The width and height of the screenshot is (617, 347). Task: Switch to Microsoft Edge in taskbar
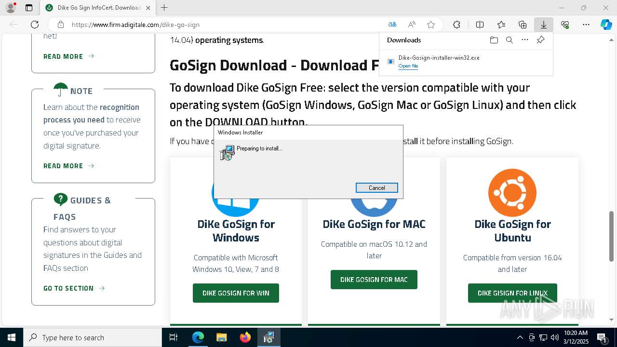point(198,337)
